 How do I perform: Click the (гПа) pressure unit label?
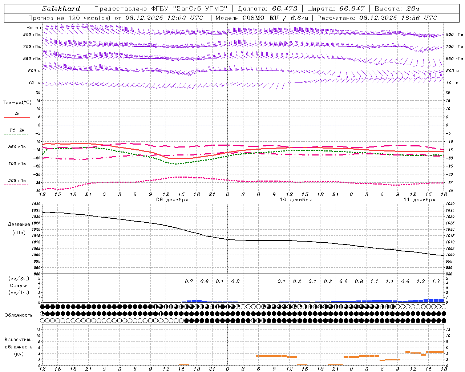coord(19,232)
